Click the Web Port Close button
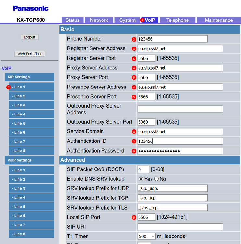The image size is (241, 244). (x=30, y=54)
